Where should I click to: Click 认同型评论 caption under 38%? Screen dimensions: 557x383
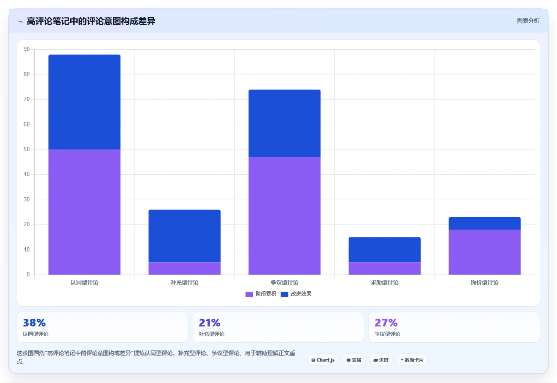click(36, 334)
